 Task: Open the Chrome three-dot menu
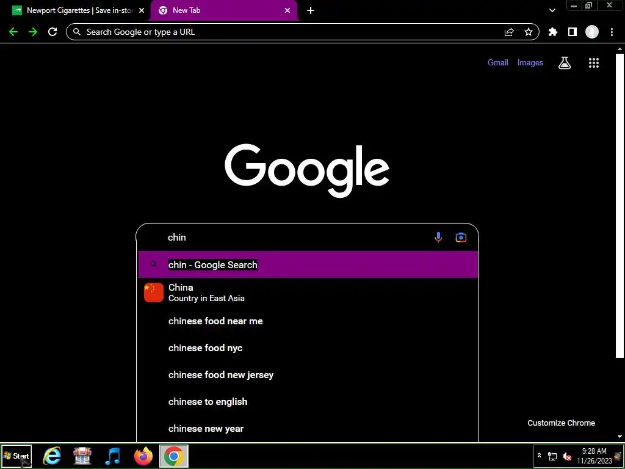(x=612, y=32)
